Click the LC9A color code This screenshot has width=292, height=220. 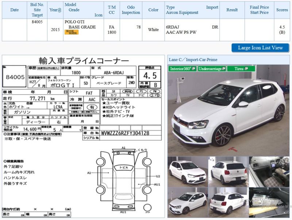point(58,107)
